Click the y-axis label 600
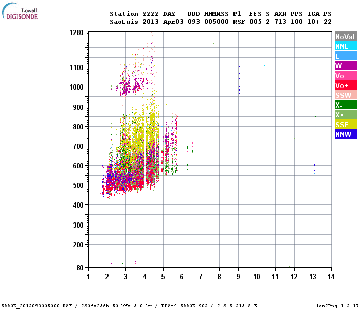This screenshot has height=309, width=360. 78,166
